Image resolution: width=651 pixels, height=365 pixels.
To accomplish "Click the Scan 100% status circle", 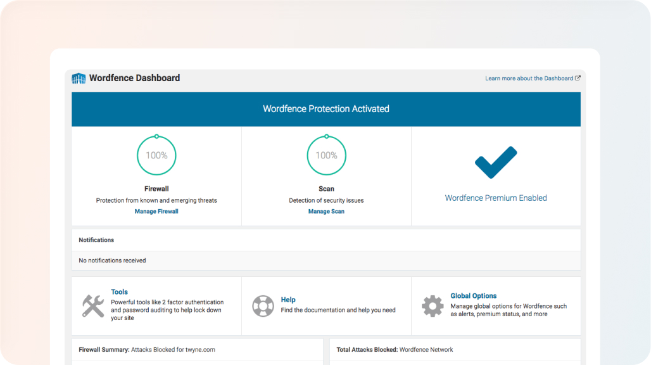I will point(326,155).
